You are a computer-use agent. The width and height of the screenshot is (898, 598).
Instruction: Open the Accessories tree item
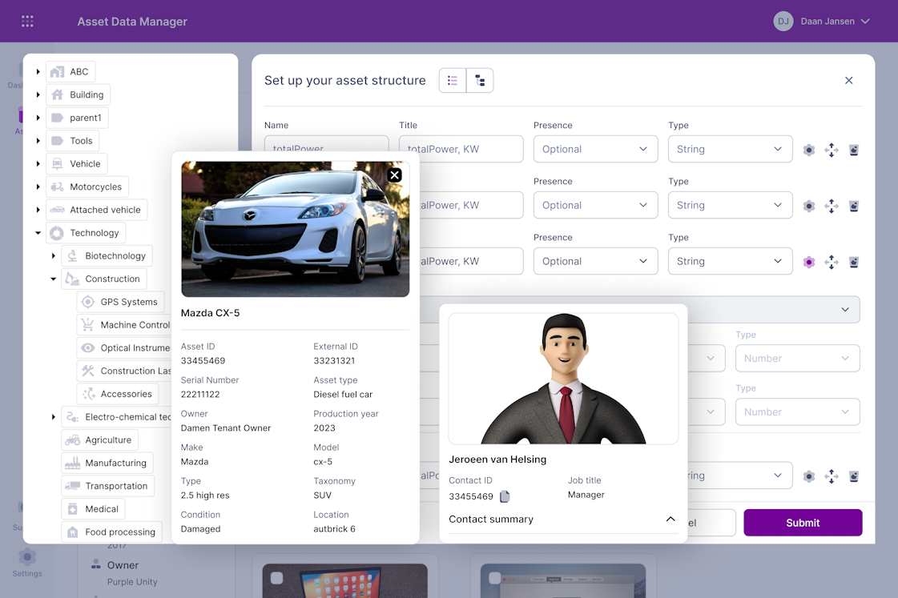(x=118, y=394)
